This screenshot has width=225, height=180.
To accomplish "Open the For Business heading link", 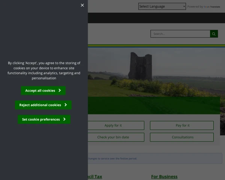I will pos(164,177).
